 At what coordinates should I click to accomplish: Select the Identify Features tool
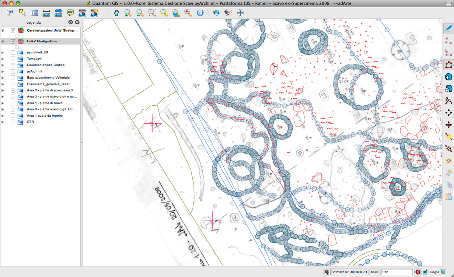click(x=10, y=13)
